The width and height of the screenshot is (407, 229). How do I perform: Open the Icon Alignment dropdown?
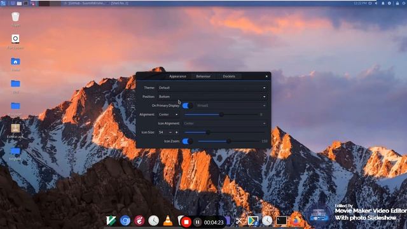[x=224, y=123]
